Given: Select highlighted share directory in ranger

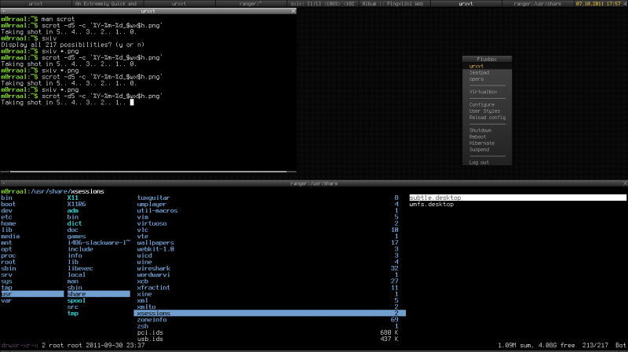Looking at the screenshot, I should pos(99,294).
